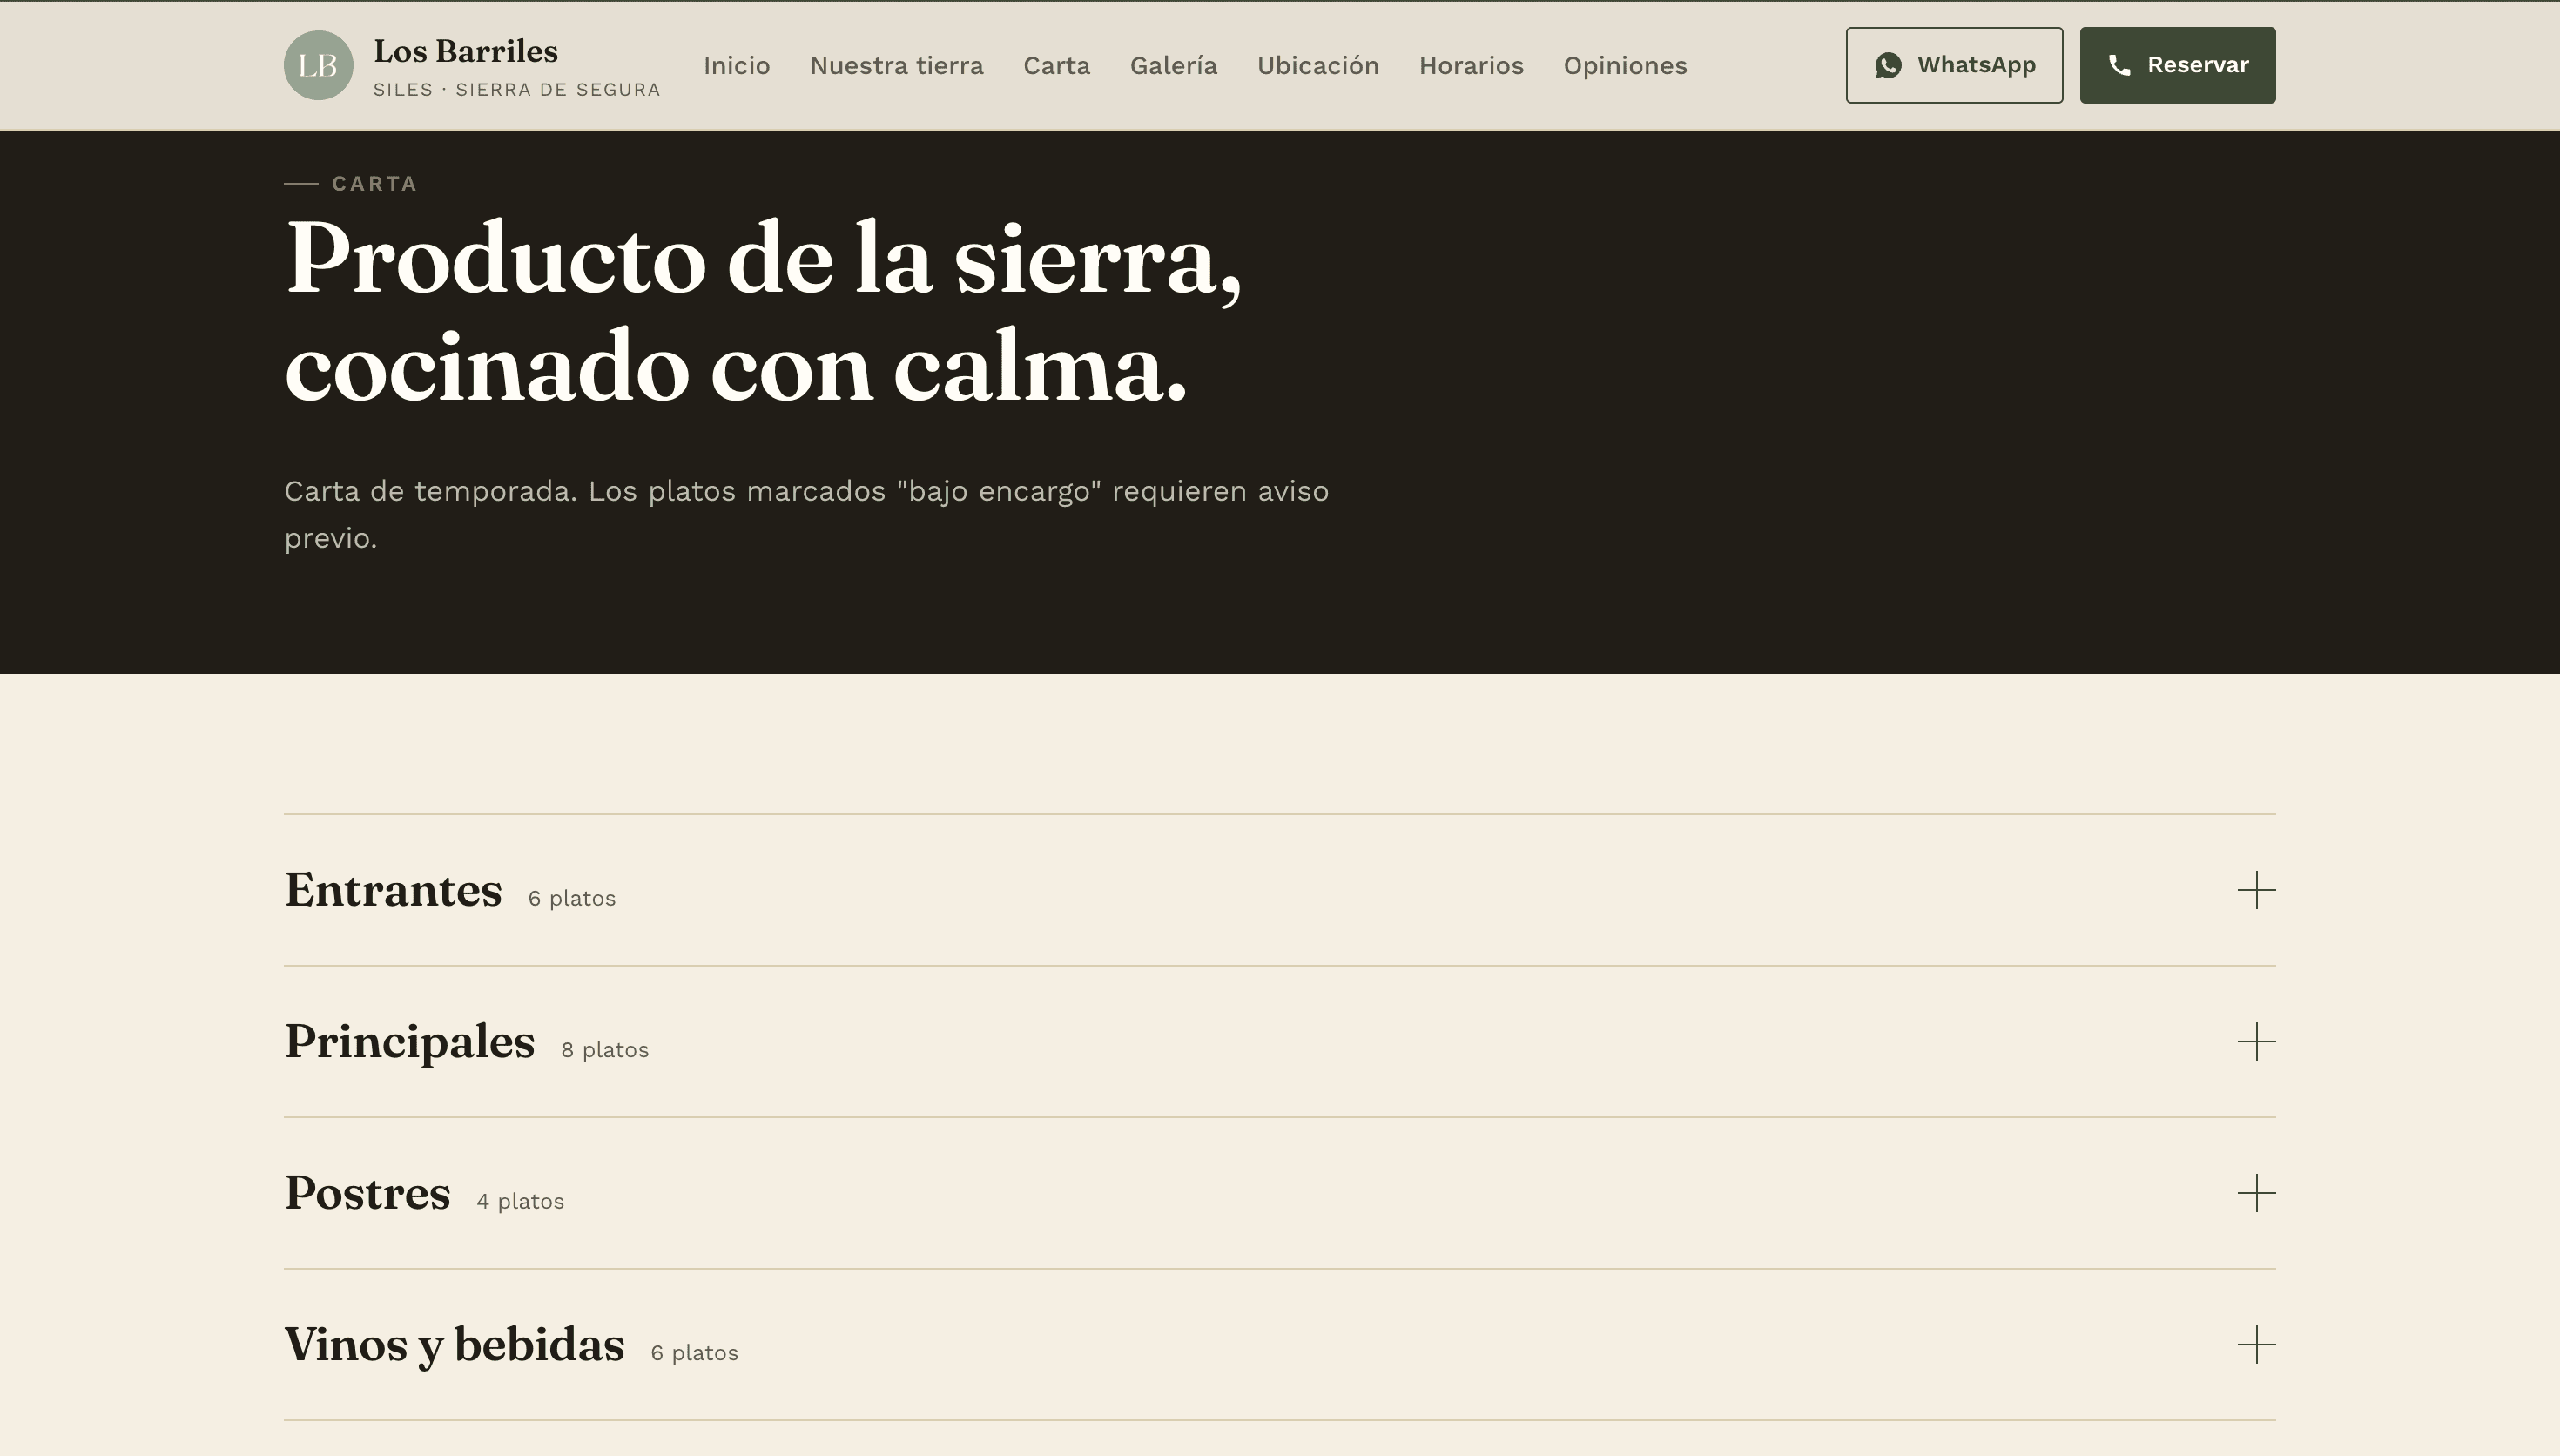Screen dimensions: 2560x1456
Task: Go to Ubicación section
Action: [x=1317, y=66]
